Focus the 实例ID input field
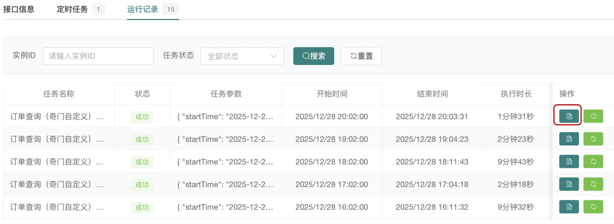The height and width of the screenshot is (224, 614). coord(98,56)
